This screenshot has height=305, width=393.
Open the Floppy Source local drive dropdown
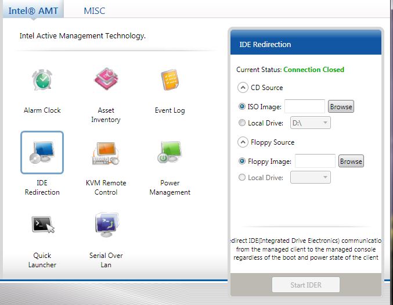[x=311, y=177]
